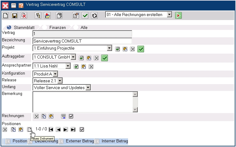Click the new document icon in top toolbar
This screenshot has height=147, width=236.
pyautogui.click(x=6, y=15)
